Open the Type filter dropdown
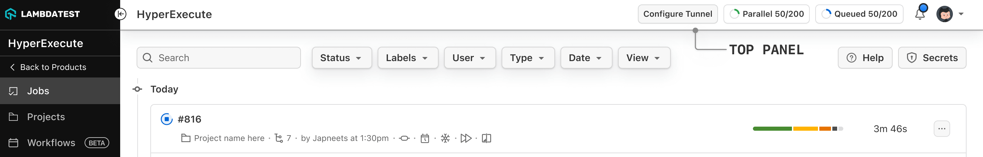The image size is (983, 157). coord(527,58)
